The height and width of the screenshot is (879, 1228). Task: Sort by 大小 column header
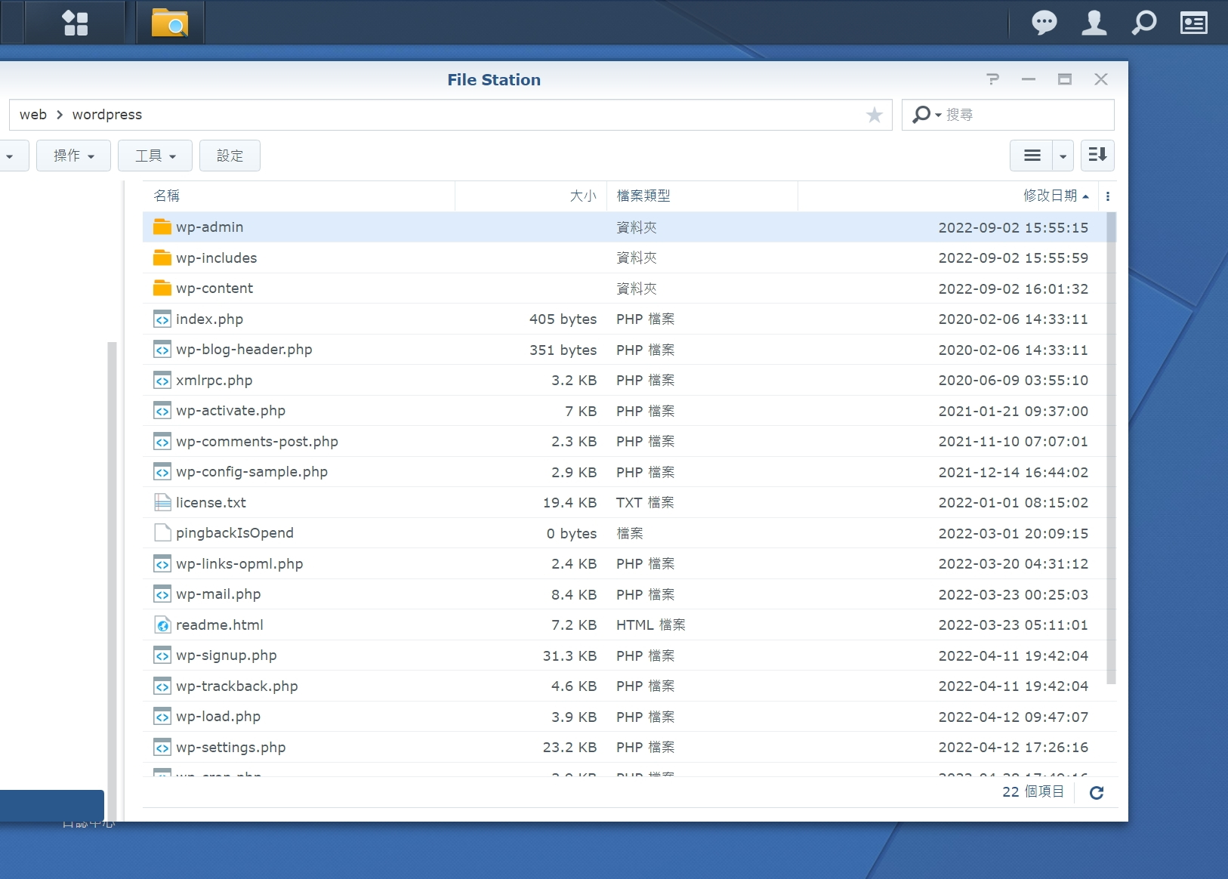pyautogui.click(x=531, y=196)
